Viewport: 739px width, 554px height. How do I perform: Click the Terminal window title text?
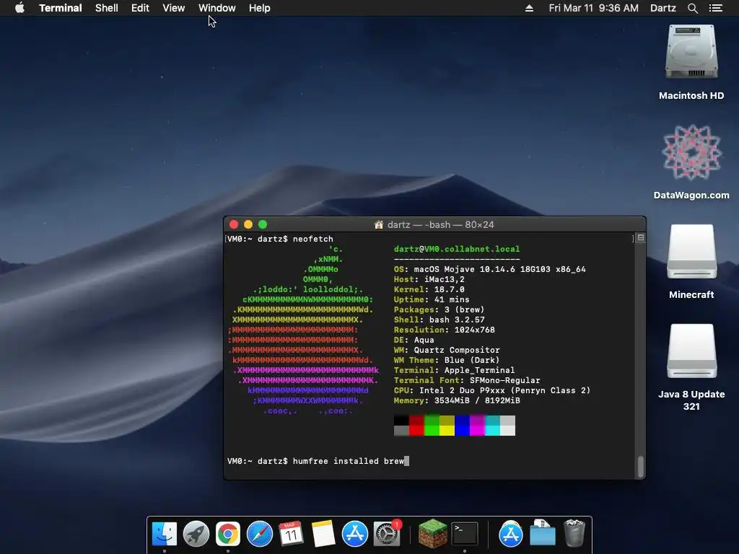tap(440, 225)
